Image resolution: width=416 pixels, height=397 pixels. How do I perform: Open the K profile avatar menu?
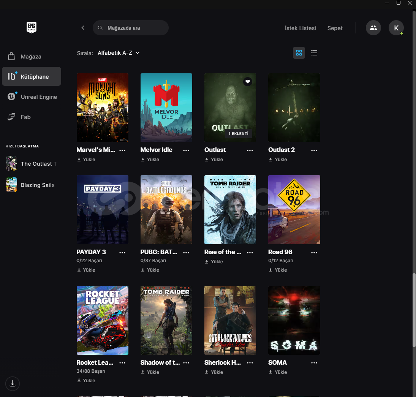pyautogui.click(x=396, y=28)
